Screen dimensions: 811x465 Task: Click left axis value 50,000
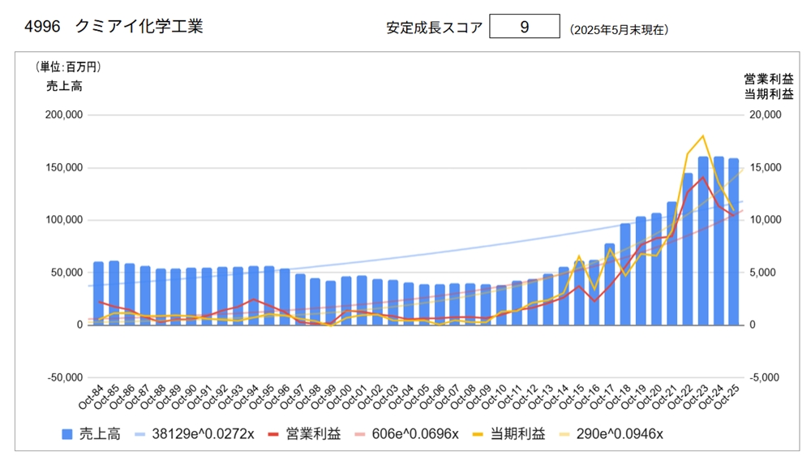point(67,273)
